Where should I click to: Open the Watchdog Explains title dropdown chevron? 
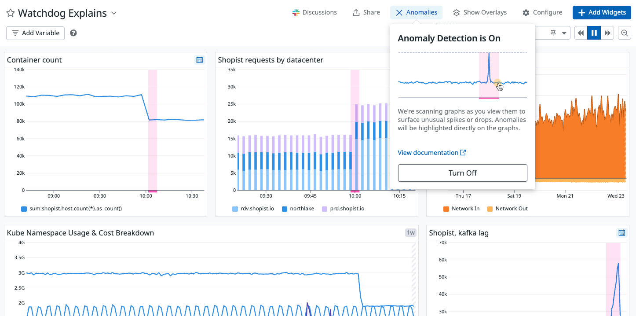(x=114, y=13)
